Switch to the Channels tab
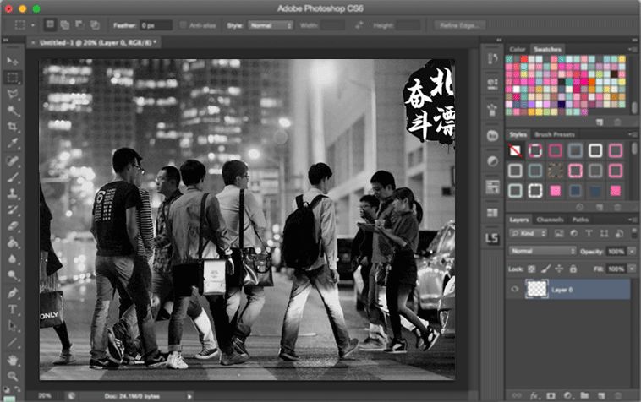Image resolution: width=641 pixels, height=402 pixels. 550,220
